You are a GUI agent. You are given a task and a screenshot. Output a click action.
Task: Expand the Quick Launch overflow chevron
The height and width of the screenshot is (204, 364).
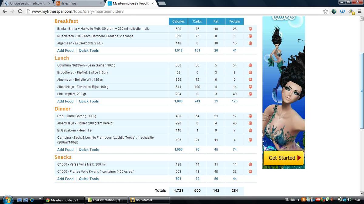pos(39,199)
